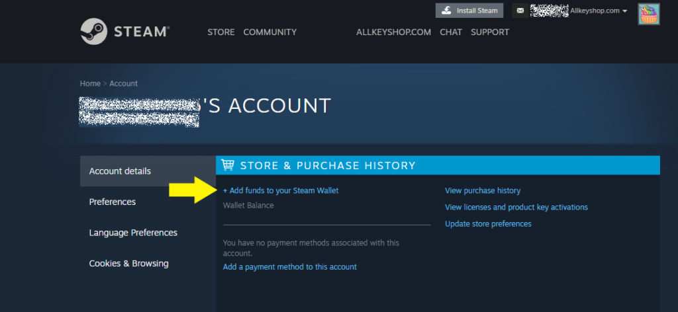Click the Home breadcrumb link

89,83
